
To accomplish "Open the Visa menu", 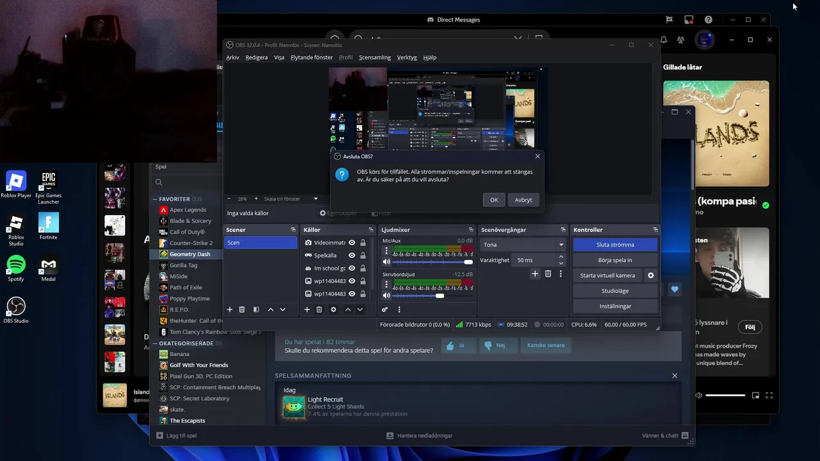I will [279, 57].
